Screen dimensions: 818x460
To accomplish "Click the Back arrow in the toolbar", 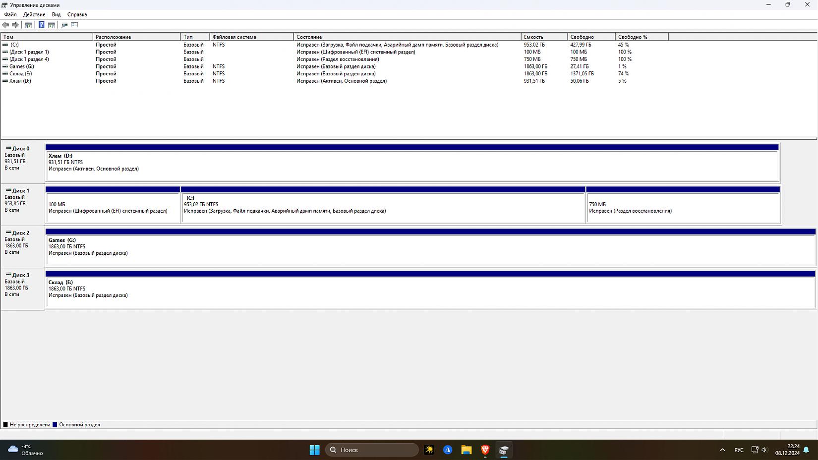I will click(x=5, y=25).
